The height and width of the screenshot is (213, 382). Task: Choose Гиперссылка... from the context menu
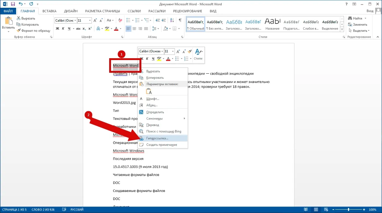[x=163, y=138]
